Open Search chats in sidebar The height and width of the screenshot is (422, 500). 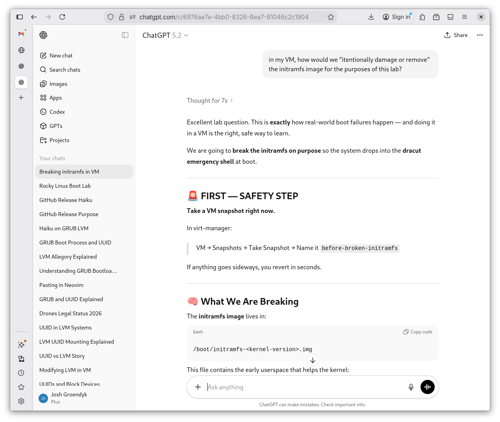(x=65, y=70)
